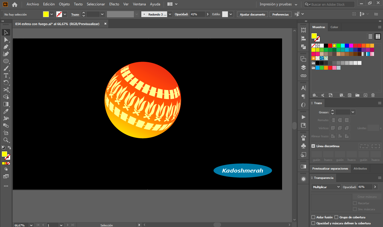Open the edit toolbar three-dots button
383x227 pixels.
(6, 186)
